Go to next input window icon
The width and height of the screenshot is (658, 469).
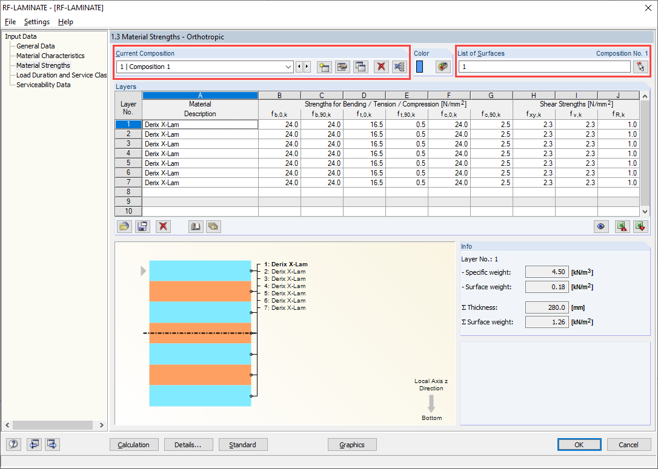[x=52, y=444]
